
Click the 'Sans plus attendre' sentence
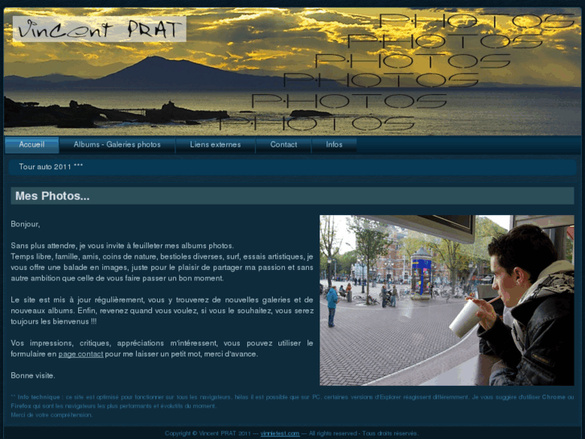[122, 246]
